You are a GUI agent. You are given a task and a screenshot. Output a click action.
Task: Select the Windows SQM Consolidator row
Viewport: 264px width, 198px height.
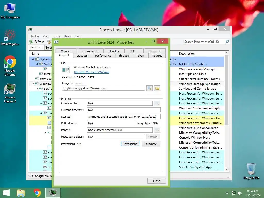198,128
